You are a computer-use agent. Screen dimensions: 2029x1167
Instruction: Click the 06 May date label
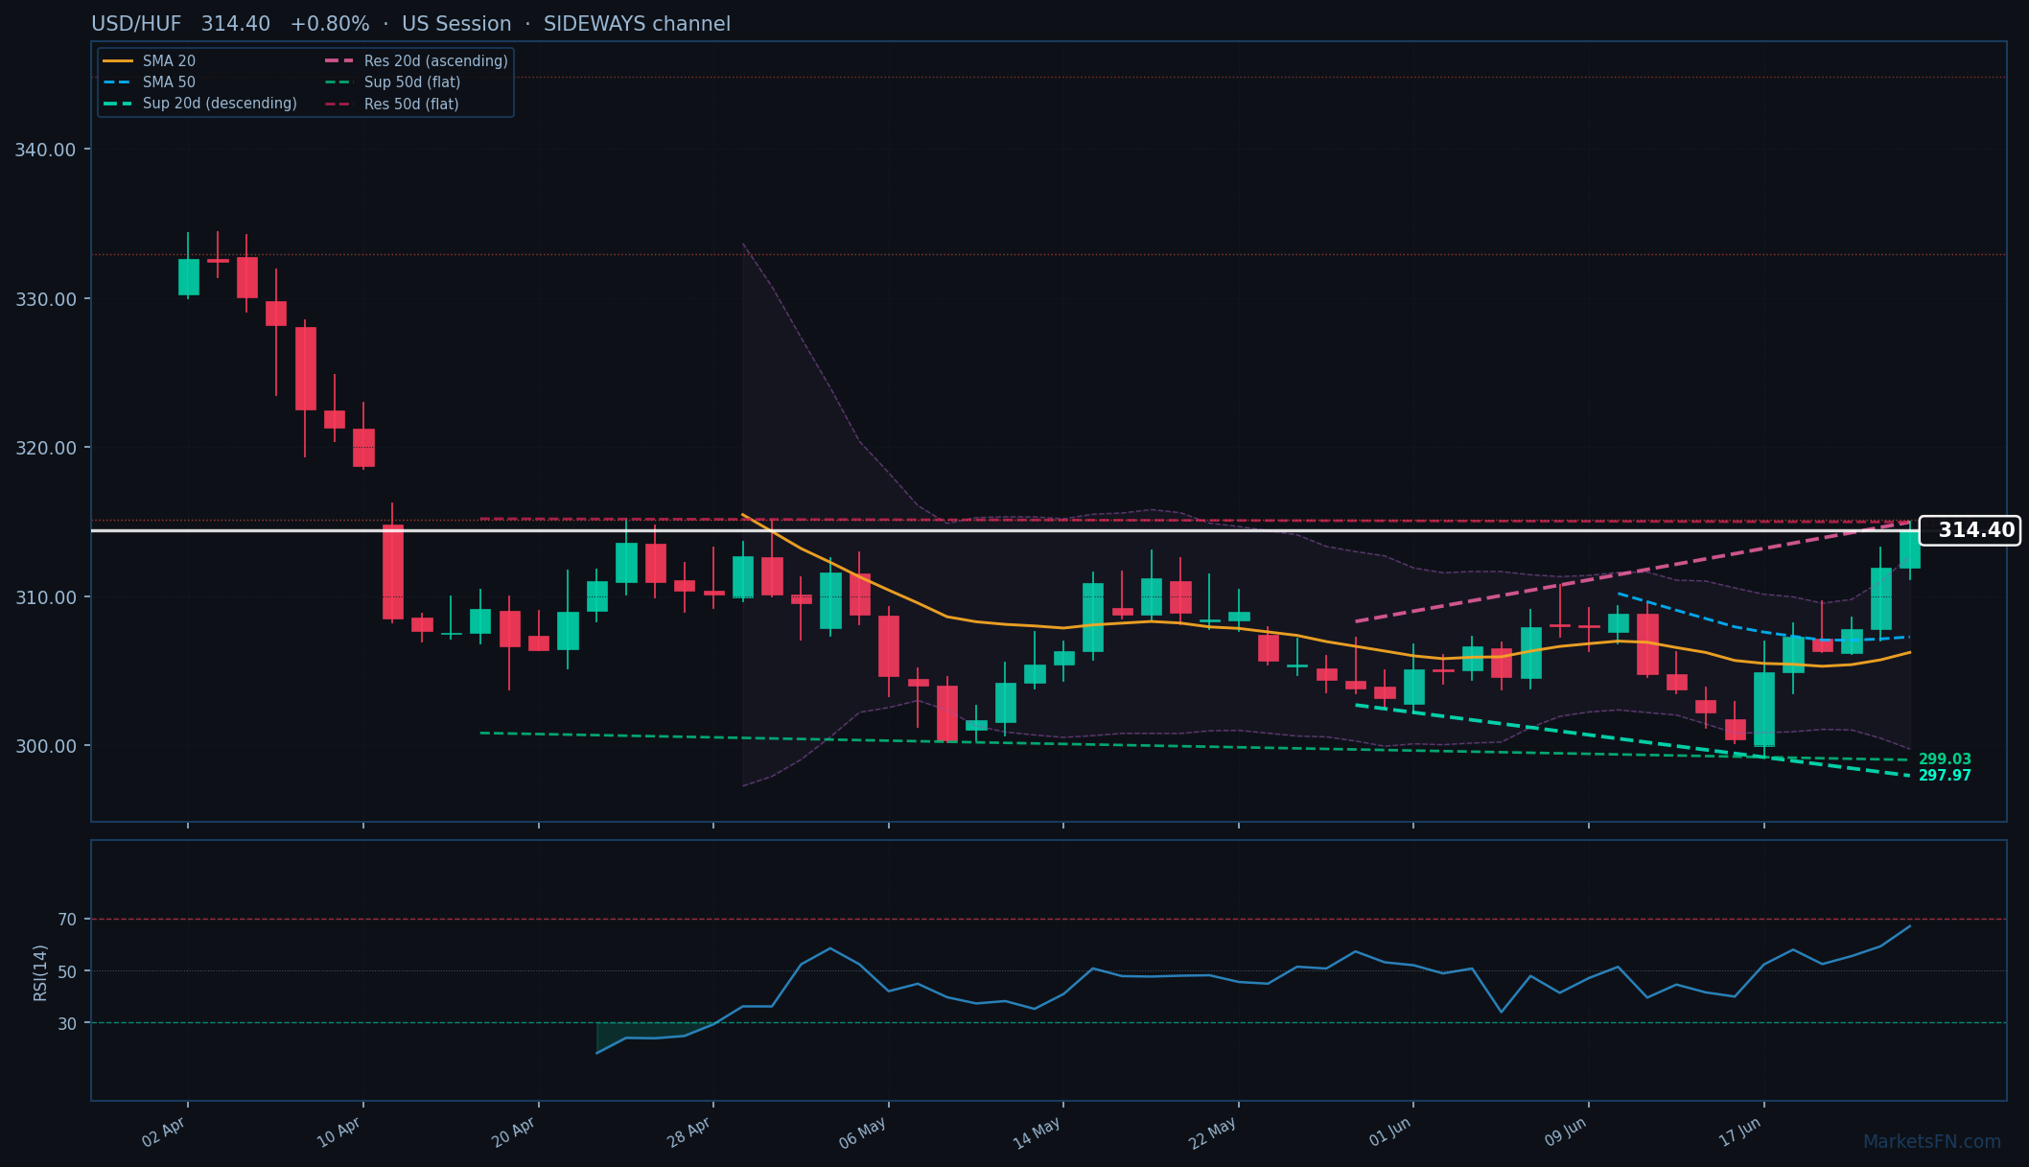(862, 1132)
